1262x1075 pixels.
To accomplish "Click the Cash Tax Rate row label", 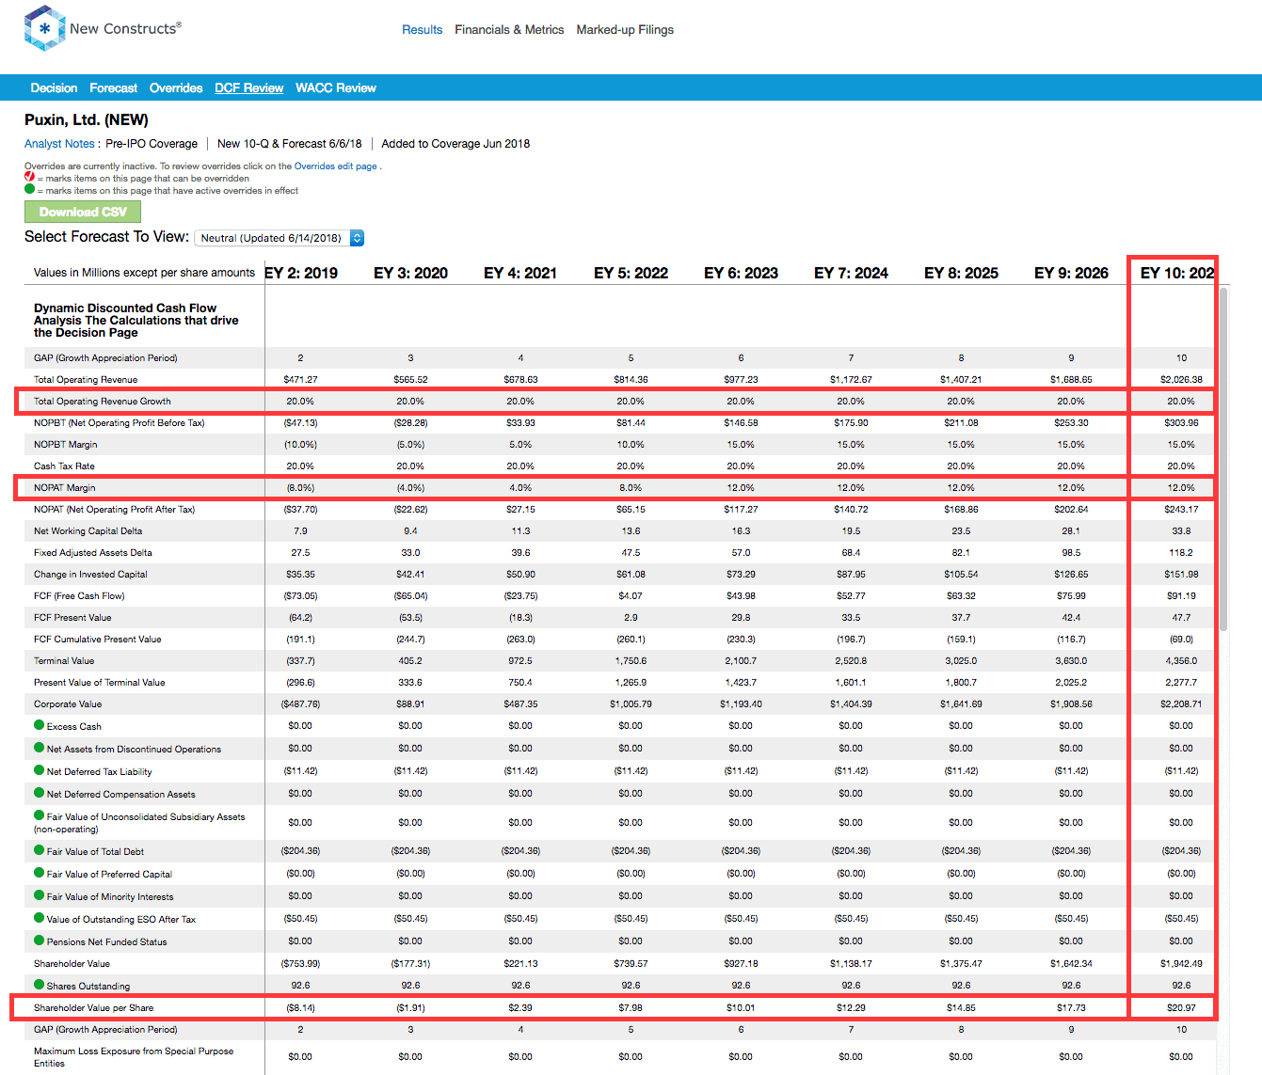I will [64, 466].
